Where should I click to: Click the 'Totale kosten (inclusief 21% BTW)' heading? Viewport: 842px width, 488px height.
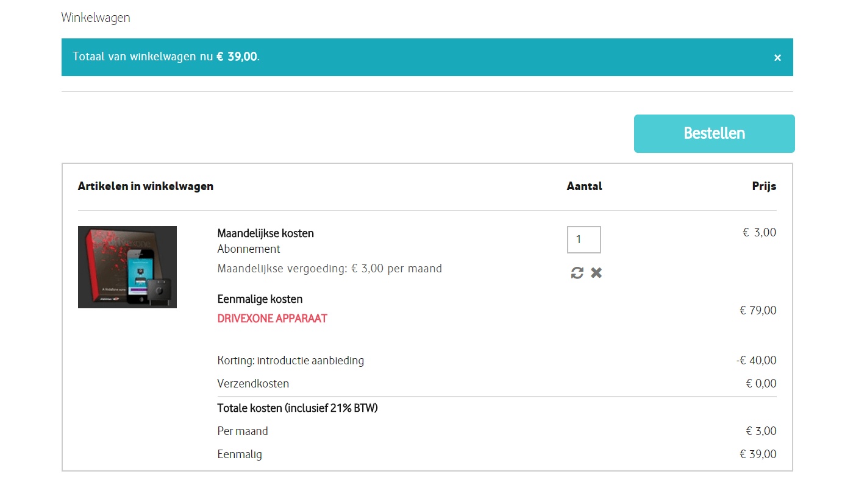point(298,408)
